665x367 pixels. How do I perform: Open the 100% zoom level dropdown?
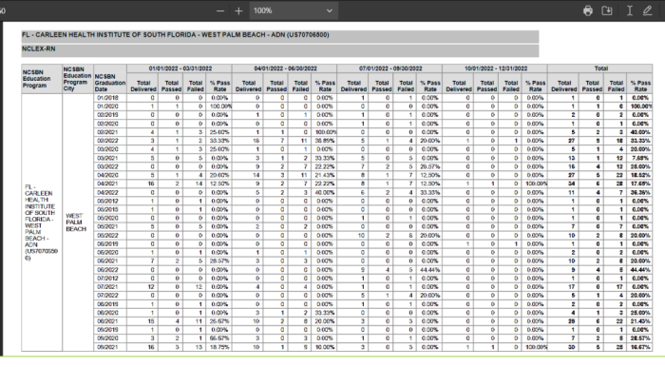point(294,11)
